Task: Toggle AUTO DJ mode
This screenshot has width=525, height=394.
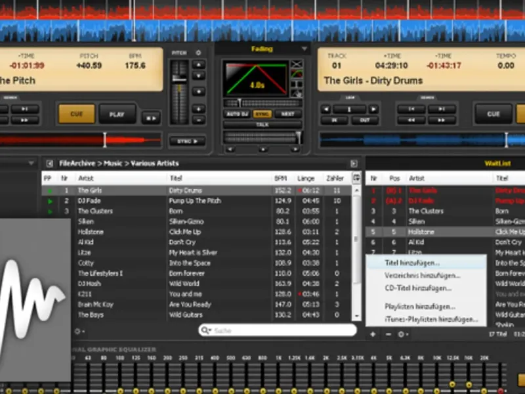Action: pyautogui.click(x=238, y=114)
